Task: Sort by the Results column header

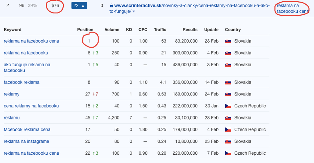Action: click(190, 30)
